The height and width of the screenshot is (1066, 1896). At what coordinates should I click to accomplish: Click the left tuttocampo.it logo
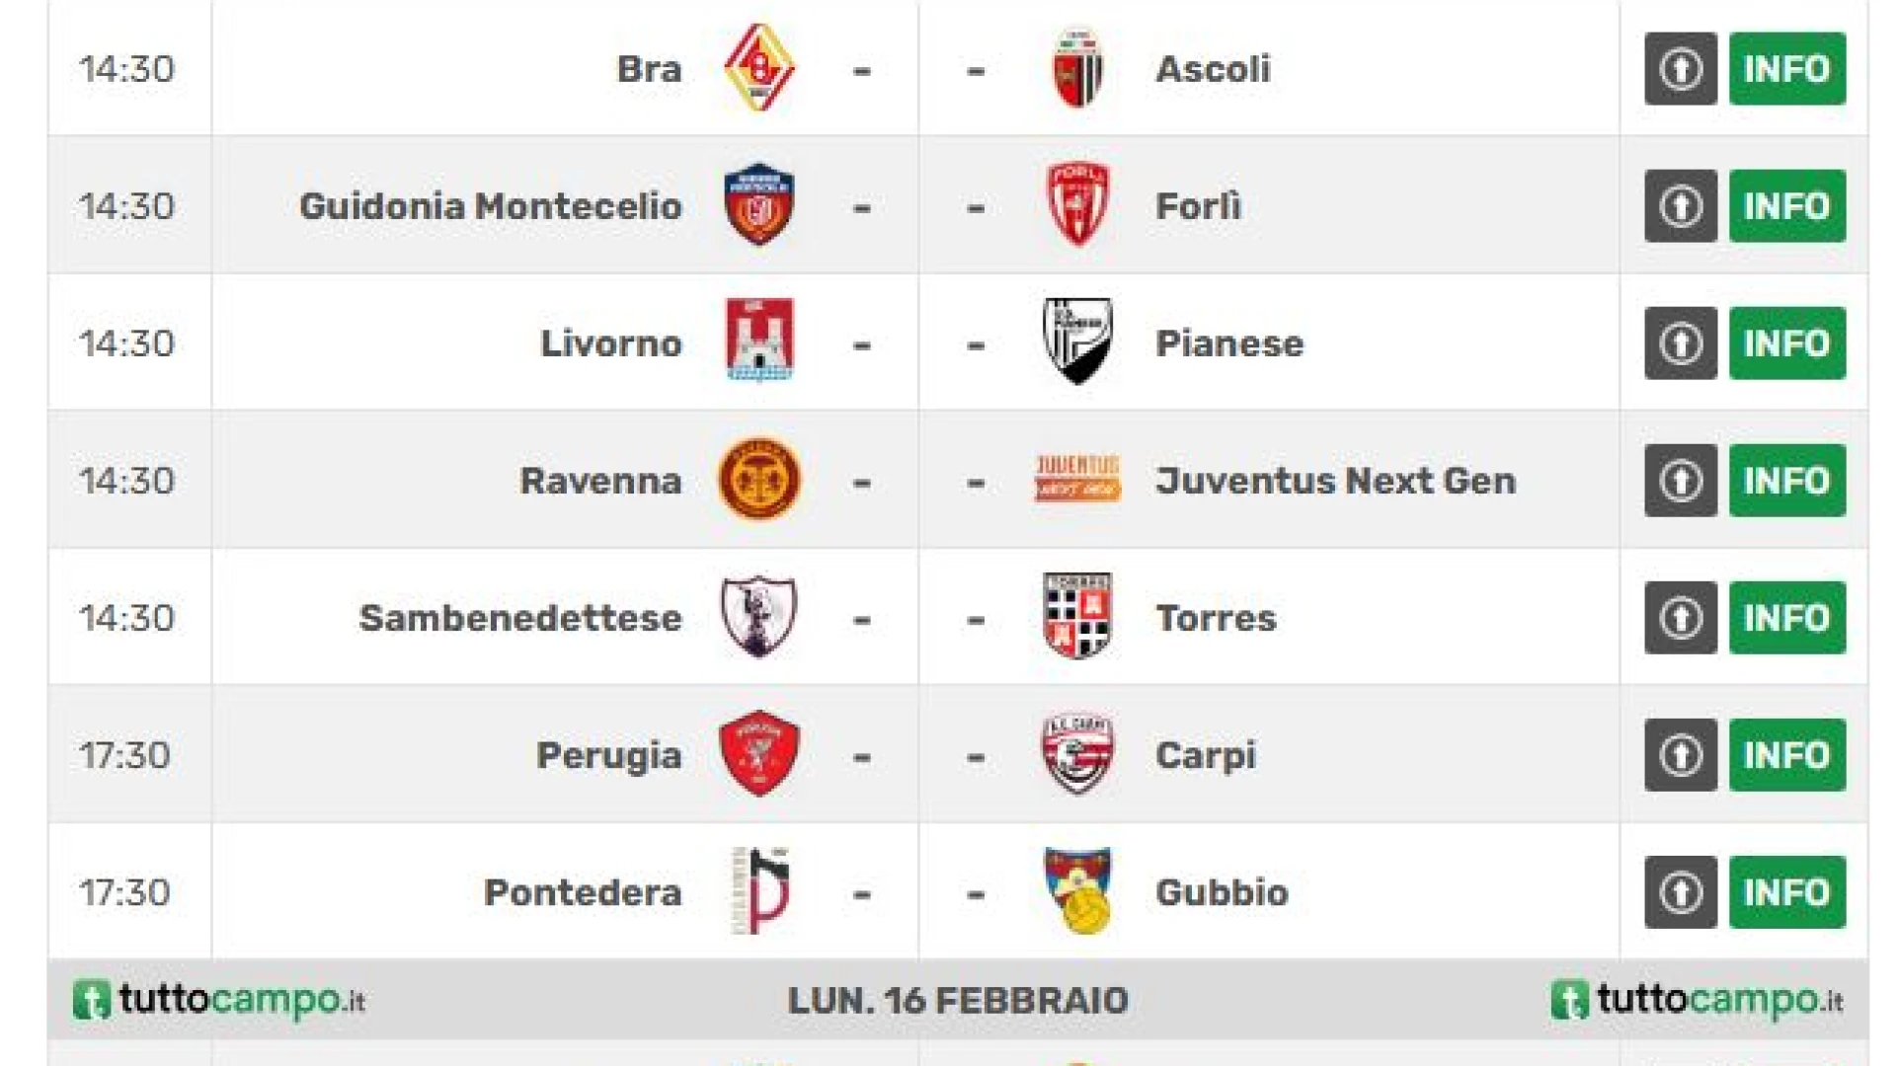[x=219, y=1000]
